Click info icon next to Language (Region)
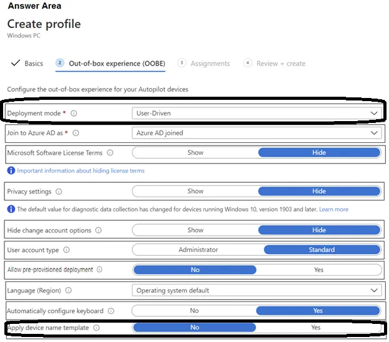 (x=68, y=290)
